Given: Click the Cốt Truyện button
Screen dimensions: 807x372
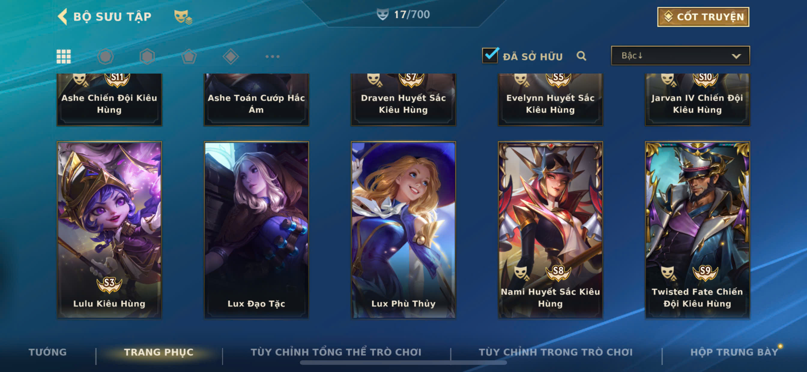Looking at the screenshot, I should [x=703, y=16].
